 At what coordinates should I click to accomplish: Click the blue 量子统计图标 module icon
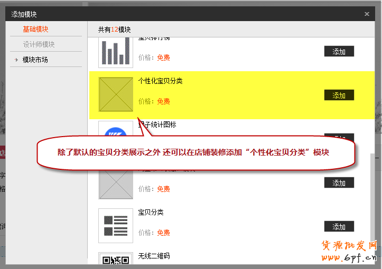116,131
